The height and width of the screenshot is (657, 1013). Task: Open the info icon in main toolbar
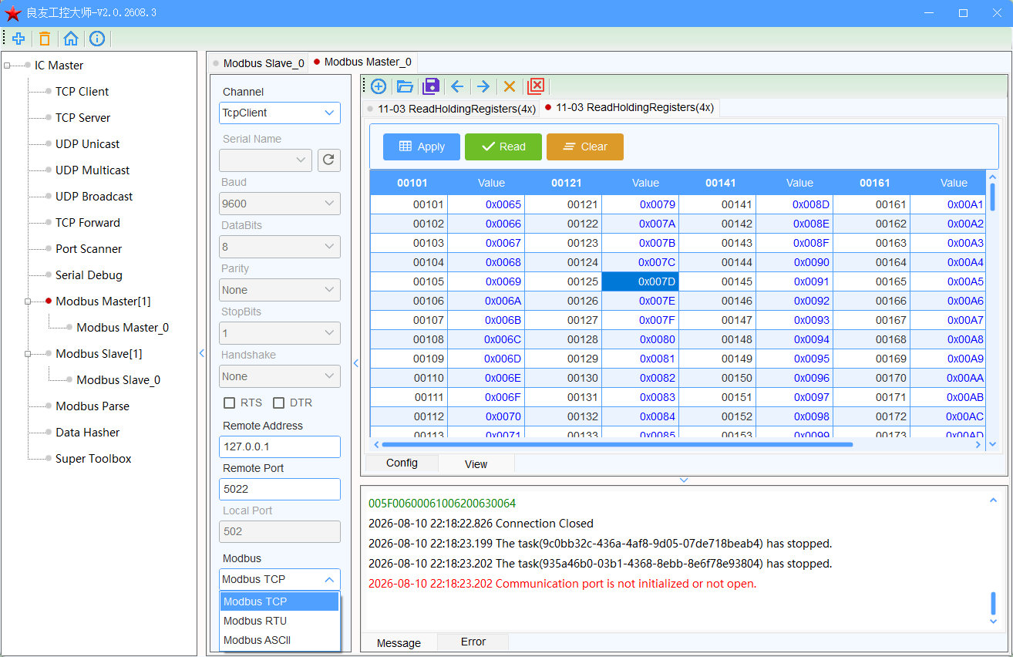[x=97, y=39]
